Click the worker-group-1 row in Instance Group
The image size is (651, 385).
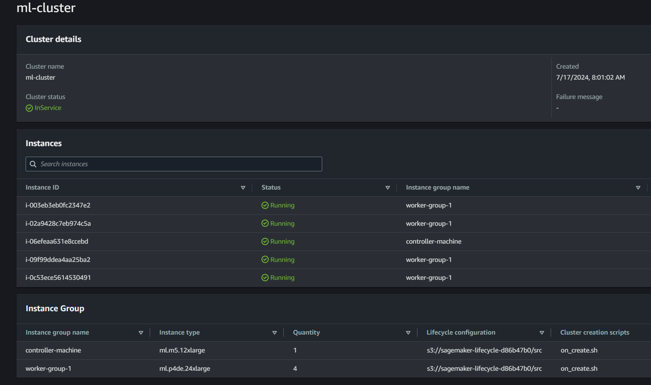tap(48, 369)
